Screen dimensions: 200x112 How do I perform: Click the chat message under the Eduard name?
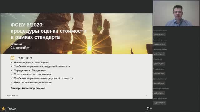tap(159, 64)
